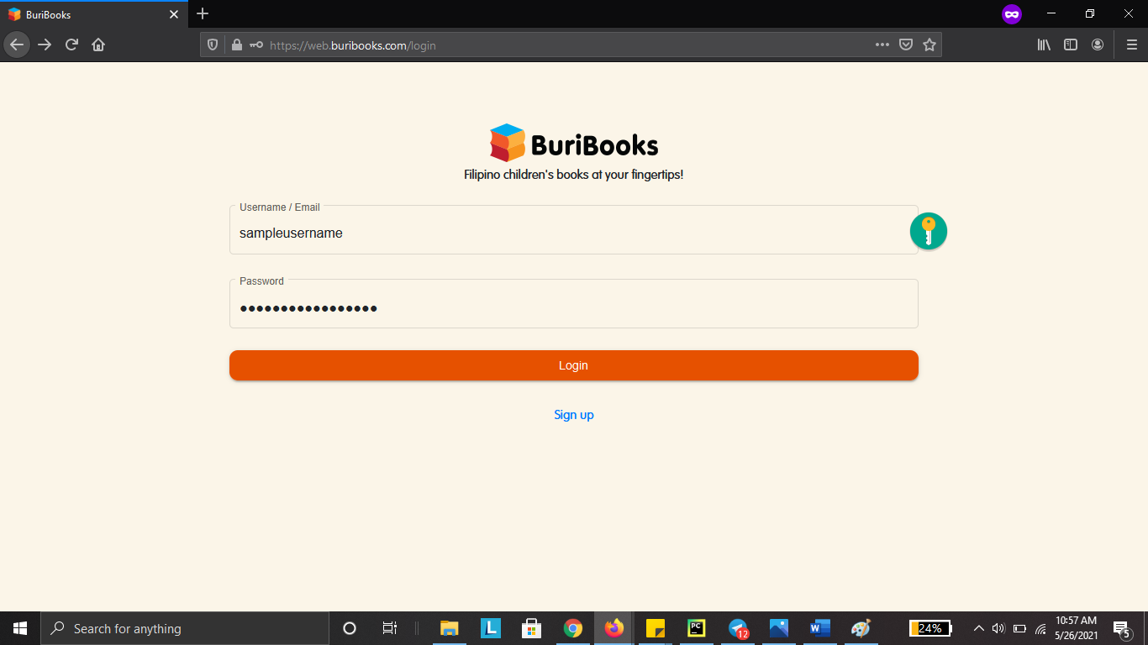The height and width of the screenshot is (645, 1148).
Task: Open Microsoft Word from the taskbar
Action: 820,628
